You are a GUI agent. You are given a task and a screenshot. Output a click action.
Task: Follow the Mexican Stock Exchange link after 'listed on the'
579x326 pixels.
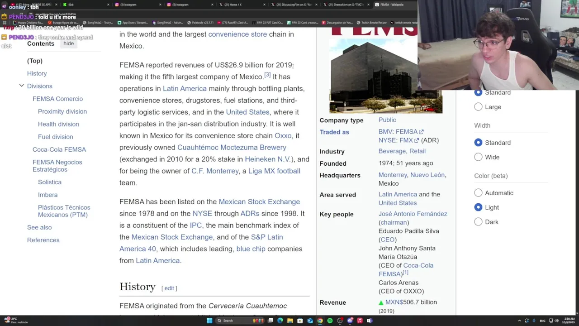click(259, 201)
